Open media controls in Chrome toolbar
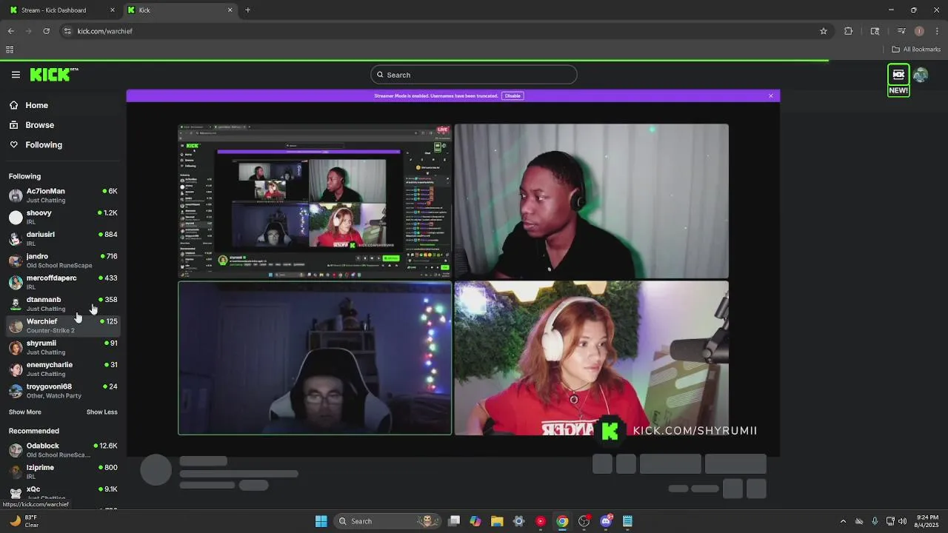This screenshot has width=948, height=533. click(x=901, y=31)
